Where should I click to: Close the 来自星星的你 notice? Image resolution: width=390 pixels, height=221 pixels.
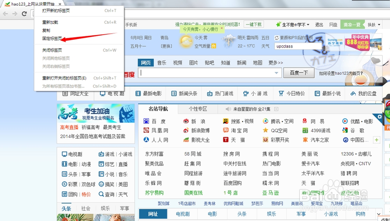point(276,109)
